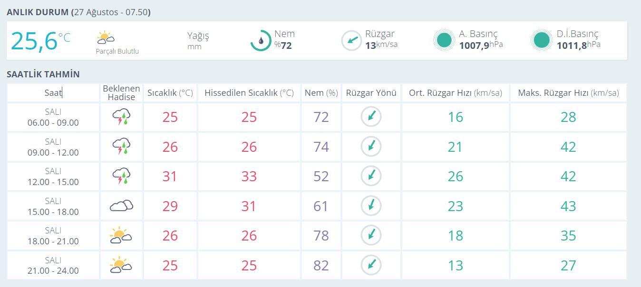Viewport: 641px width, 287px height.
Task: Click the partly cloudy icon in current conditions
Action: [x=105, y=37]
